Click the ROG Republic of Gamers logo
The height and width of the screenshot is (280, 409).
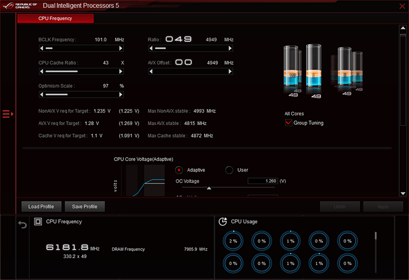click(x=20, y=6)
